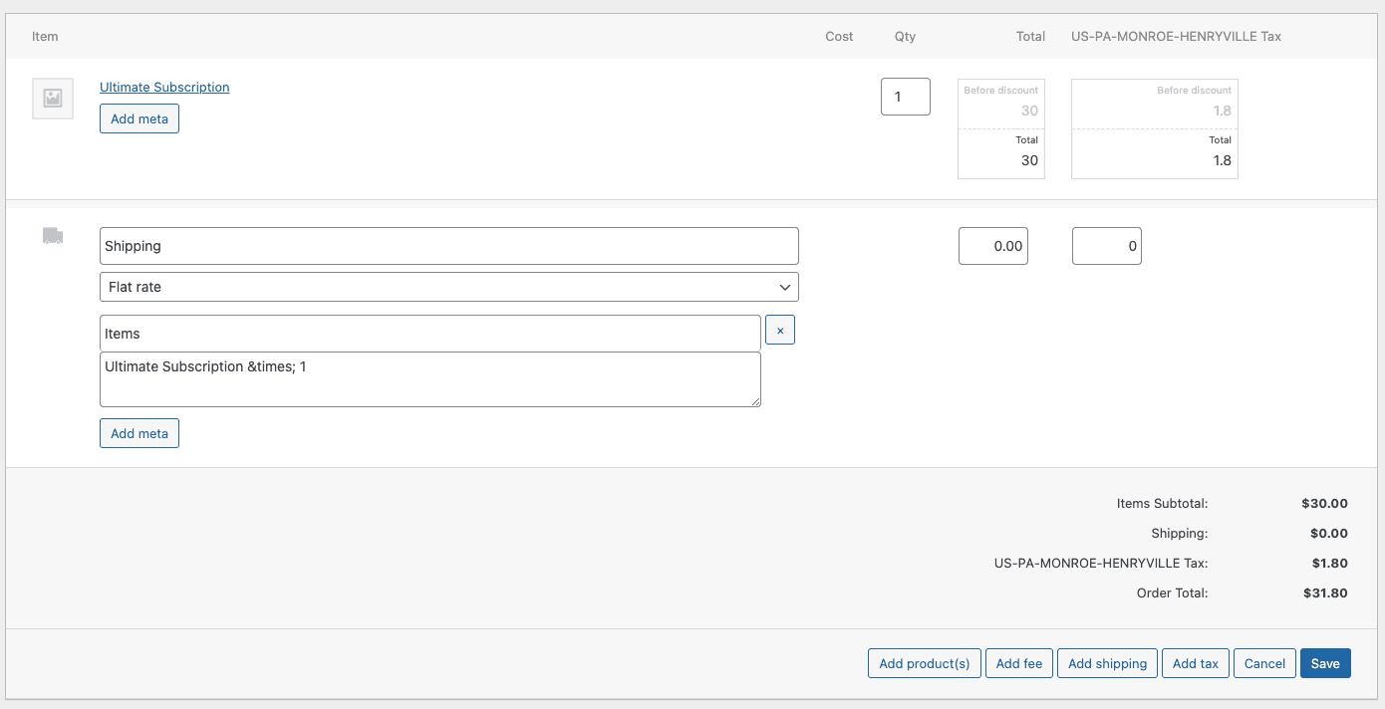Screen dimensions: 1385x709
Task: Remove the Items meta with the × button
Action: click(x=780, y=330)
